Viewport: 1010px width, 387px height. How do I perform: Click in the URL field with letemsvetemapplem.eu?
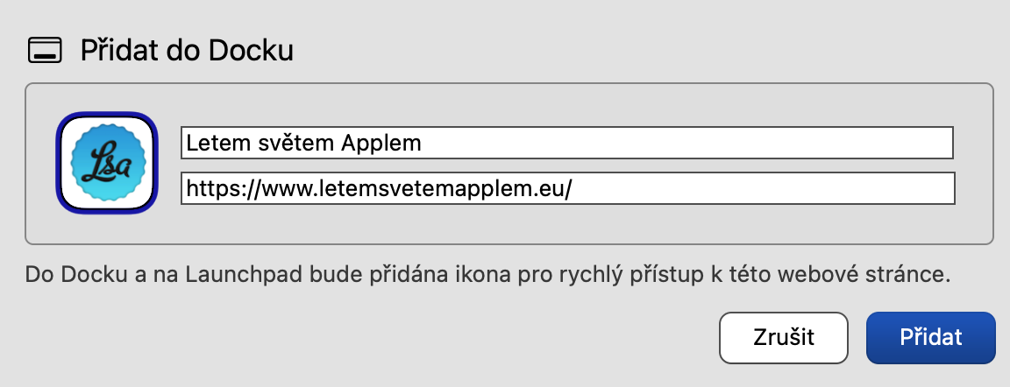coord(566,188)
